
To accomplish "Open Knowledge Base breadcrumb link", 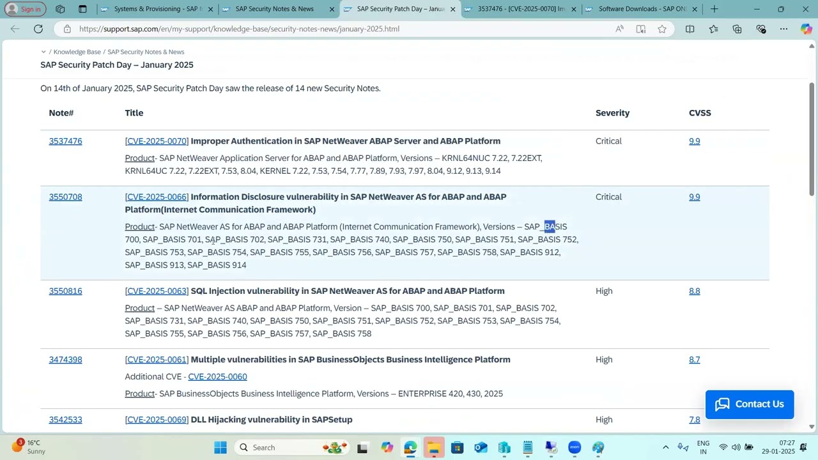I will point(77,52).
